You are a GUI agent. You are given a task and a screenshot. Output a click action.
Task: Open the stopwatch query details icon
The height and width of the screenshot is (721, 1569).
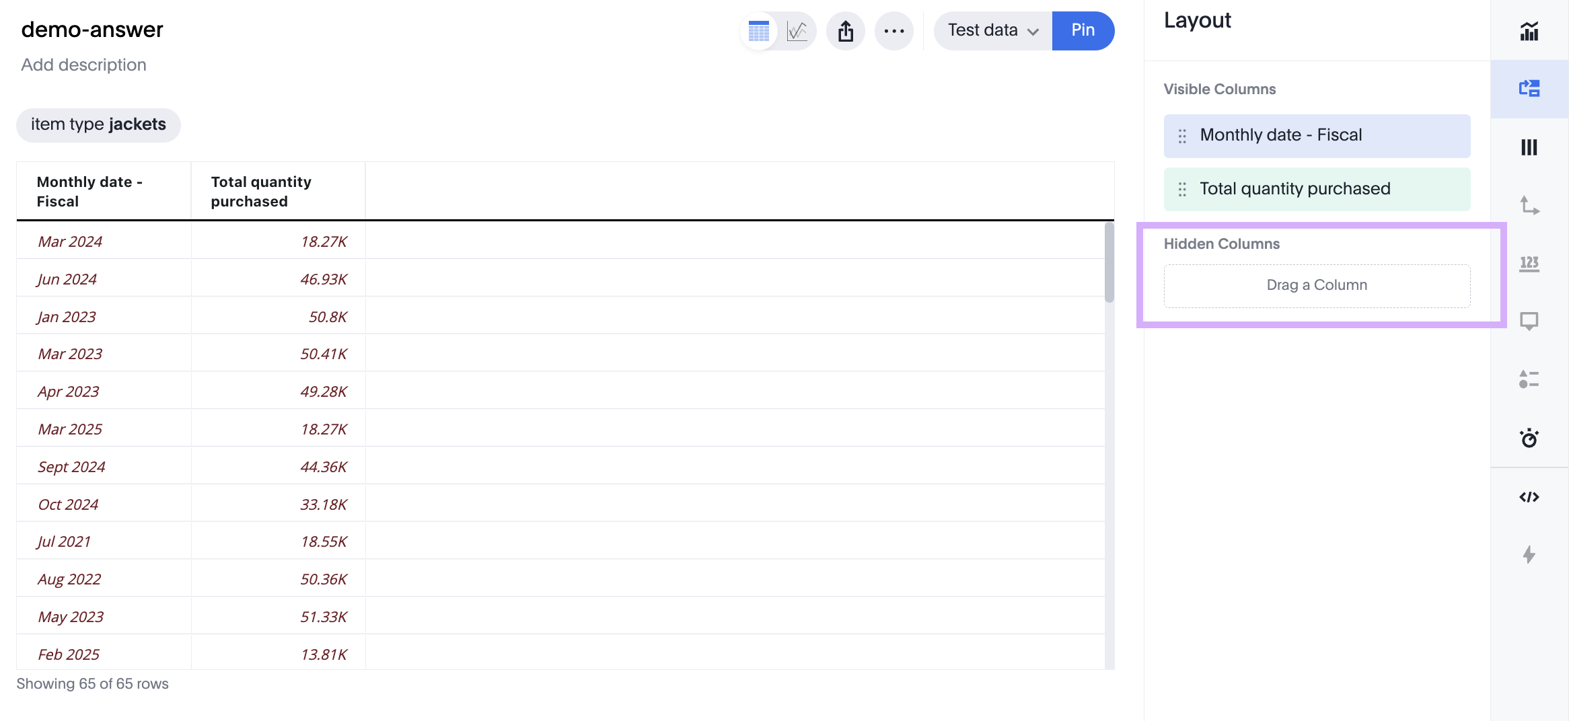tap(1529, 438)
